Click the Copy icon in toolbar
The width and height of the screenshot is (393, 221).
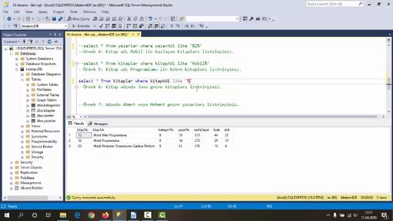135,19
